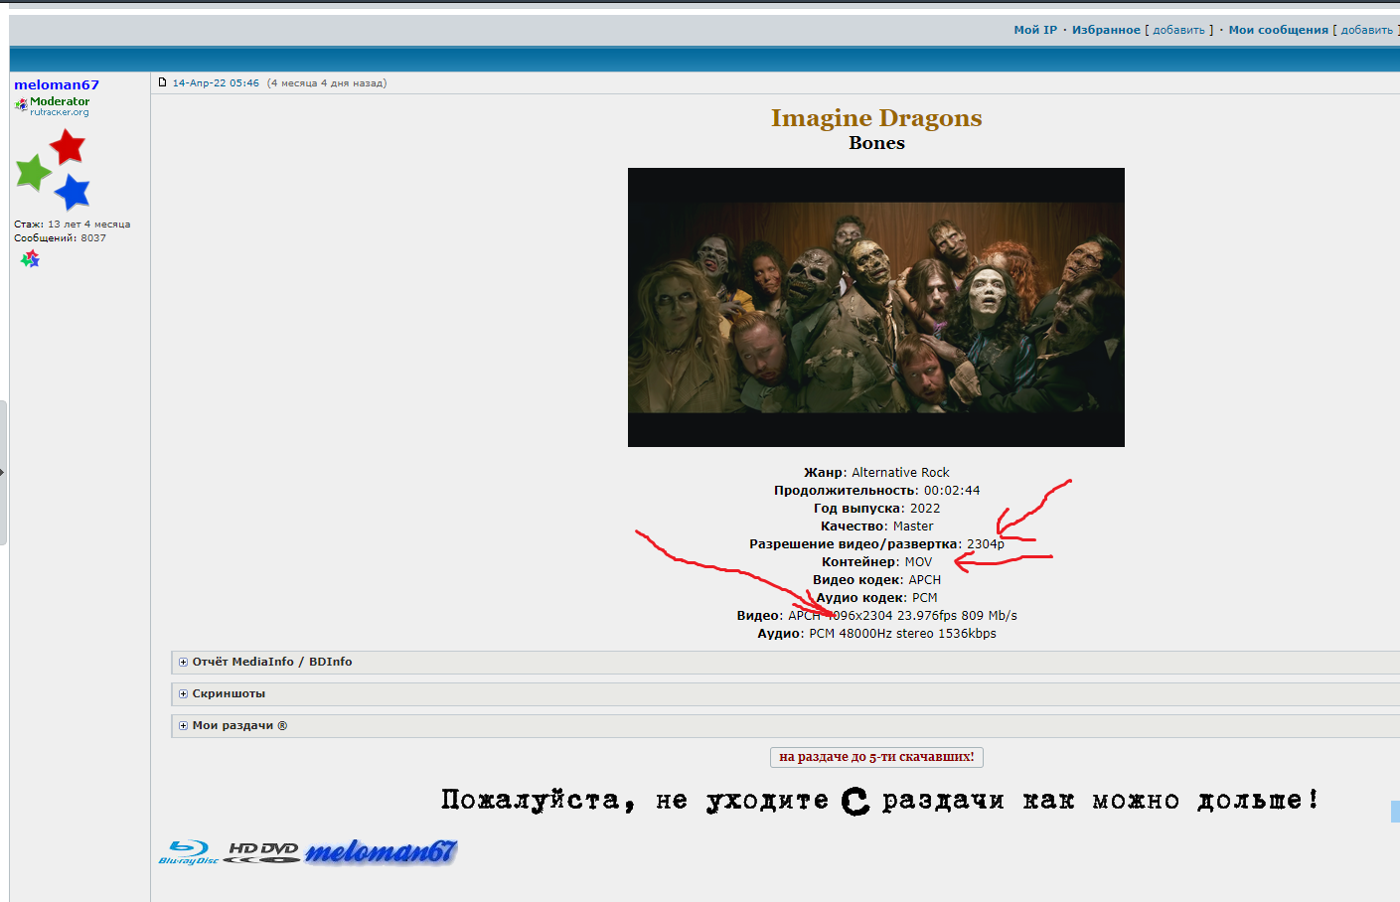1400x902 pixels.
Task: Click the 4 месяца 4 дня назад text
Action: click(x=327, y=83)
